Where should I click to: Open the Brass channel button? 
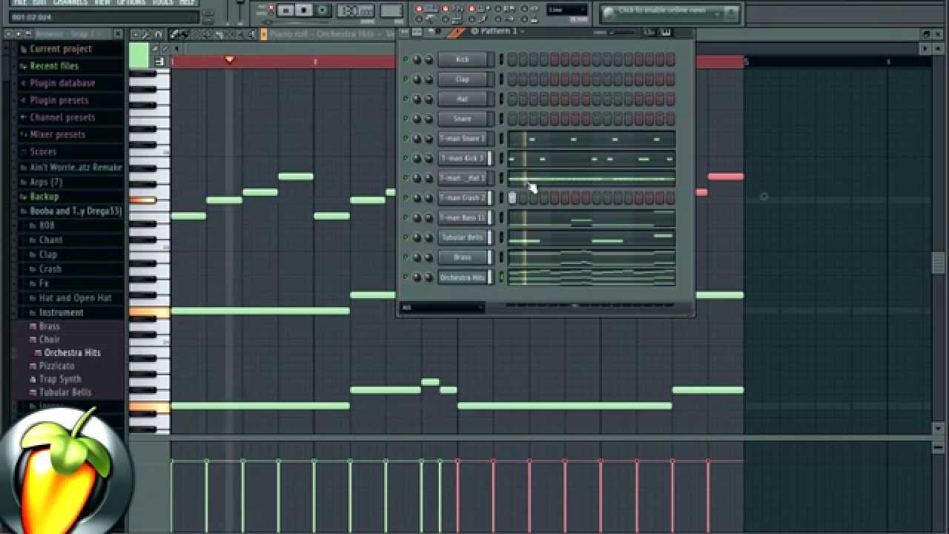click(464, 257)
